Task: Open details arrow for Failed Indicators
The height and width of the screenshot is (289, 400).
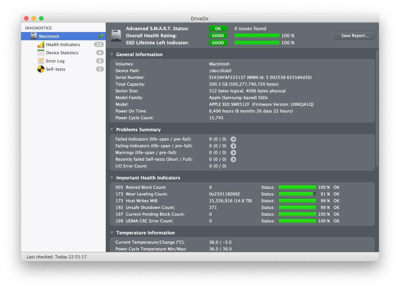Action: tap(233, 139)
